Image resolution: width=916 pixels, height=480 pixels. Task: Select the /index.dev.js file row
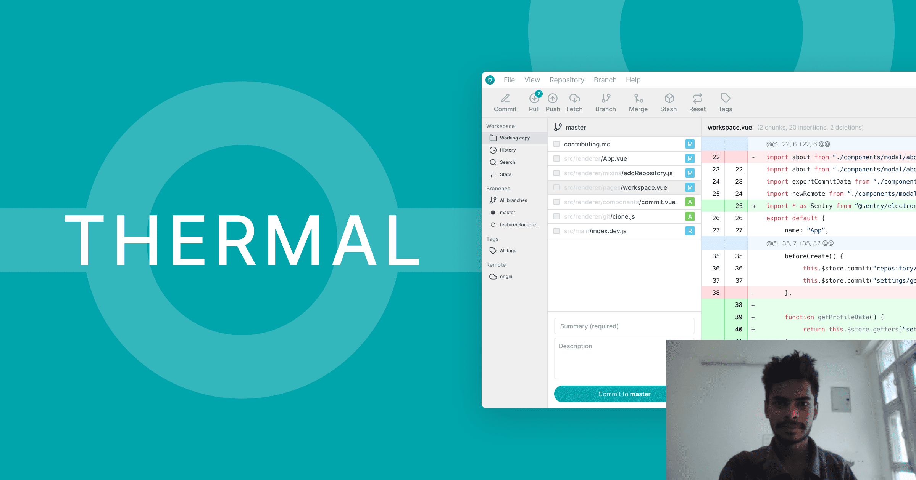tap(624, 231)
